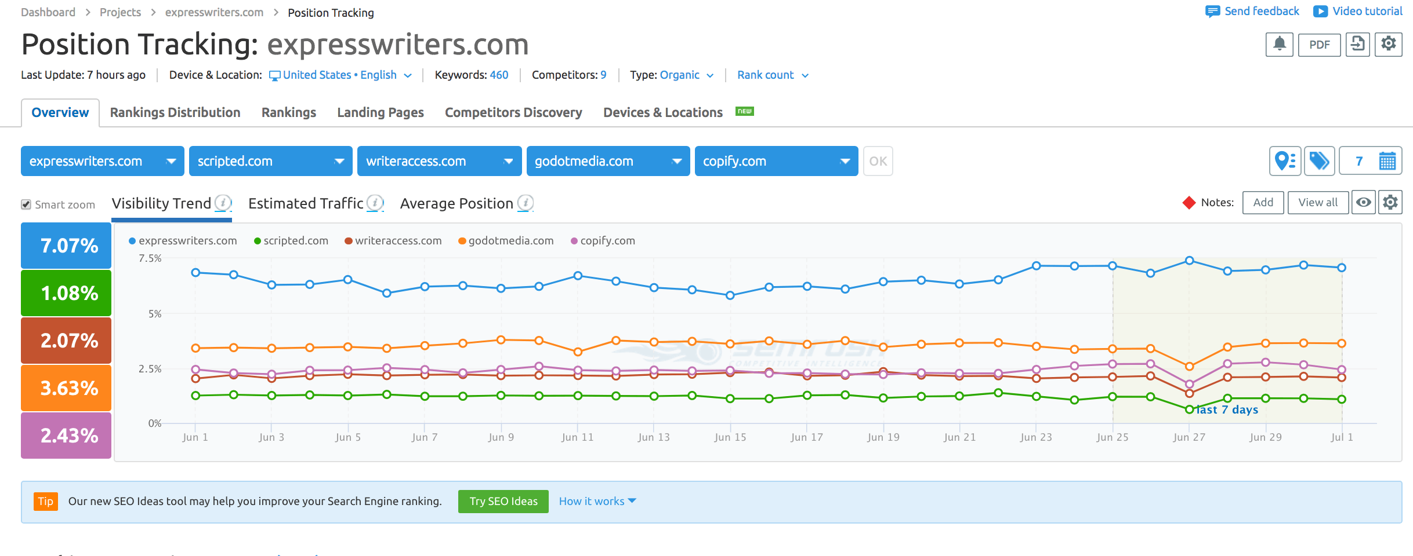Screen dimensions: 1413x556
Task: Click the Send feedback chat icon
Action: (x=1212, y=12)
